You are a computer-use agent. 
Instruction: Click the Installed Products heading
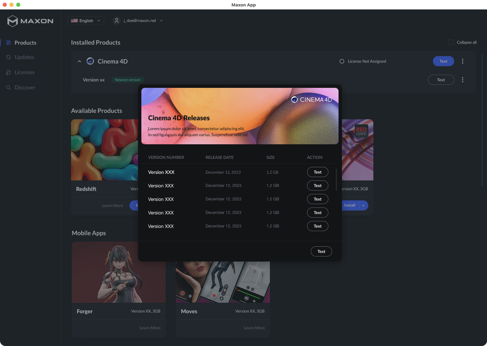coord(96,43)
